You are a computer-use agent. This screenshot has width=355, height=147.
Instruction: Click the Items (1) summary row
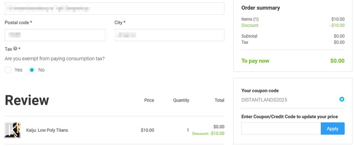(x=293, y=19)
